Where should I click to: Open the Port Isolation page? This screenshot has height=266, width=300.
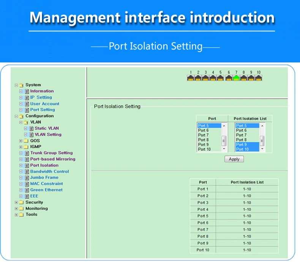[x=44, y=165]
